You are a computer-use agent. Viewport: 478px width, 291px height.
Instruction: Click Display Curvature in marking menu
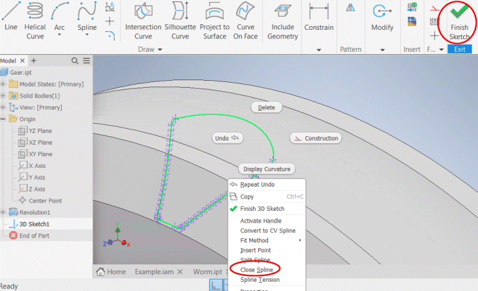pyautogui.click(x=267, y=169)
